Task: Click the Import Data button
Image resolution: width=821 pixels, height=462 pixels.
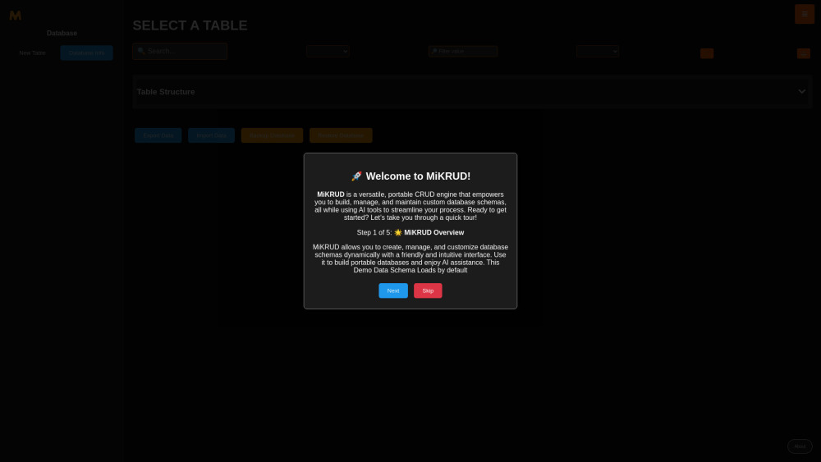Action: pyautogui.click(x=212, y=135)
